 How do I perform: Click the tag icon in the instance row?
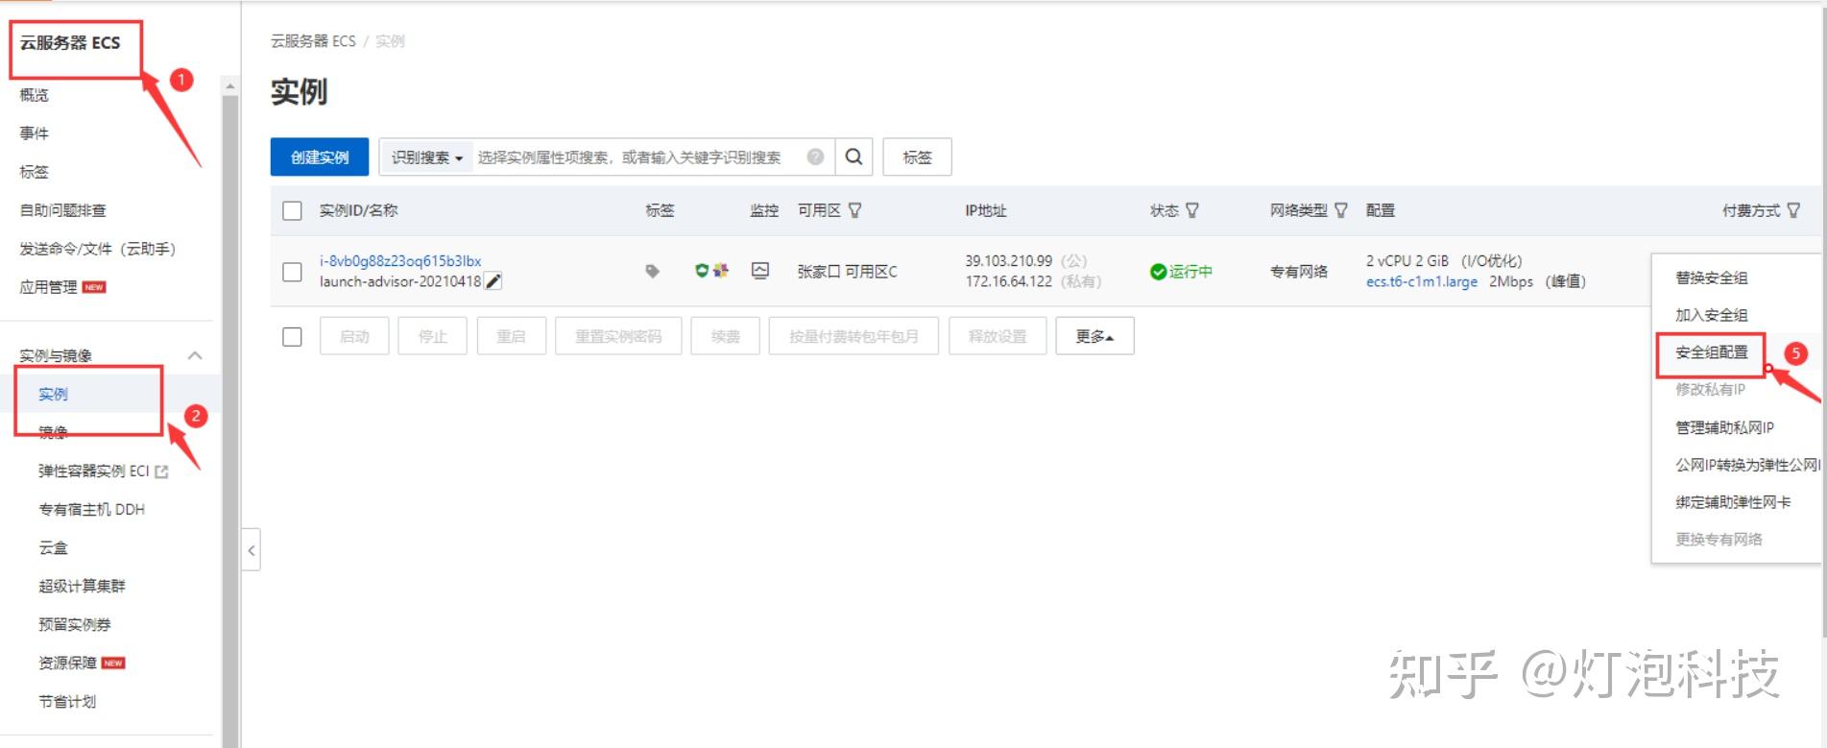pos(653,271)
